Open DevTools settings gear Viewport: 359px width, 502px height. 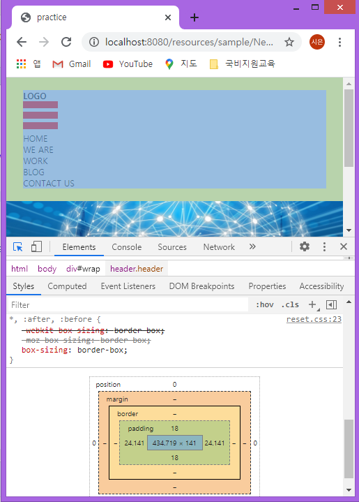click(305, 246)
